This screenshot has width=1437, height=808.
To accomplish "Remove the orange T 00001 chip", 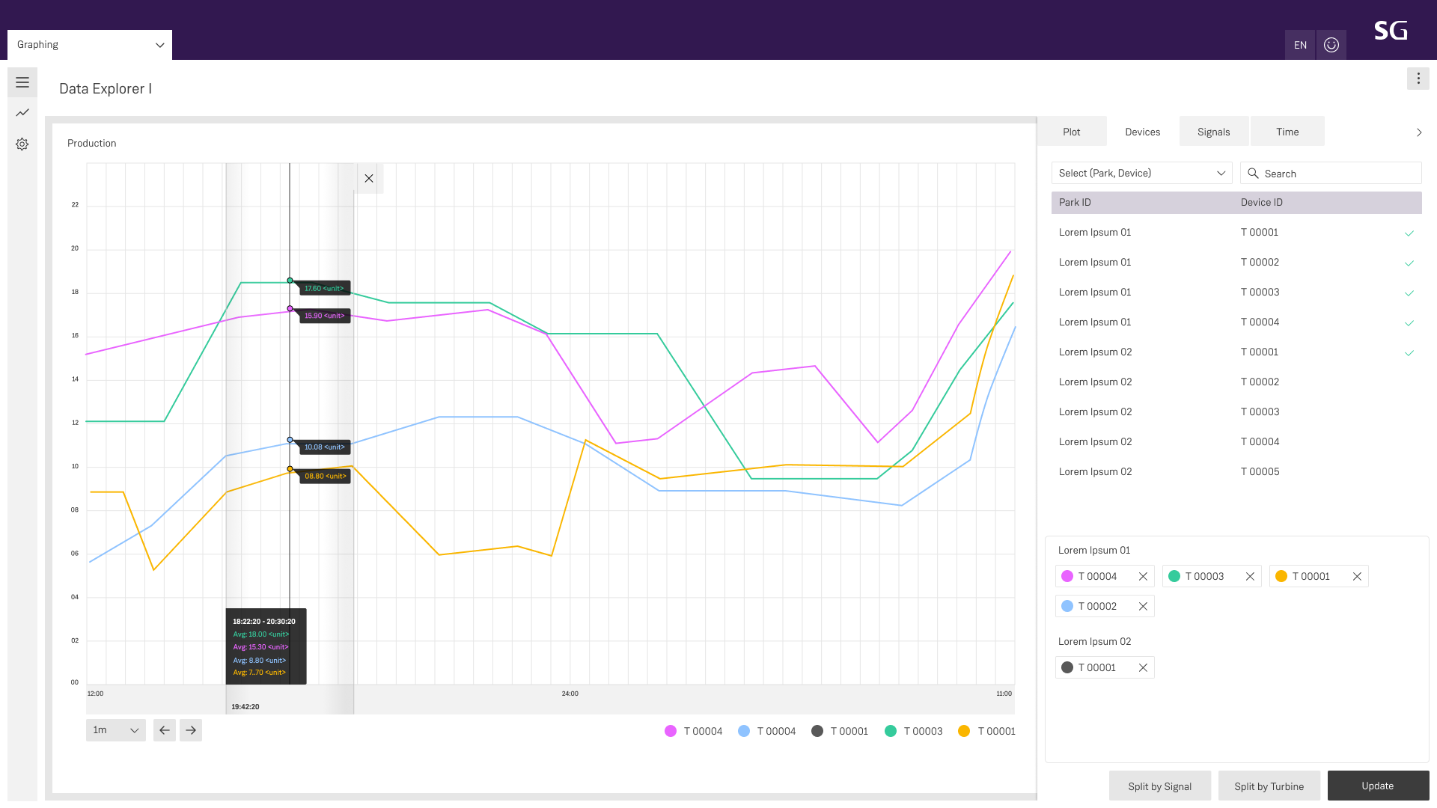I will 1357,576.
